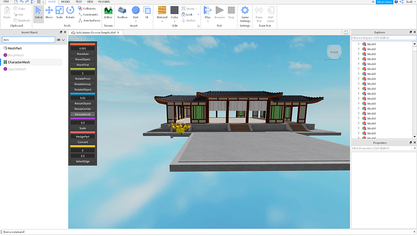Open the Terrain Editor

108,13
